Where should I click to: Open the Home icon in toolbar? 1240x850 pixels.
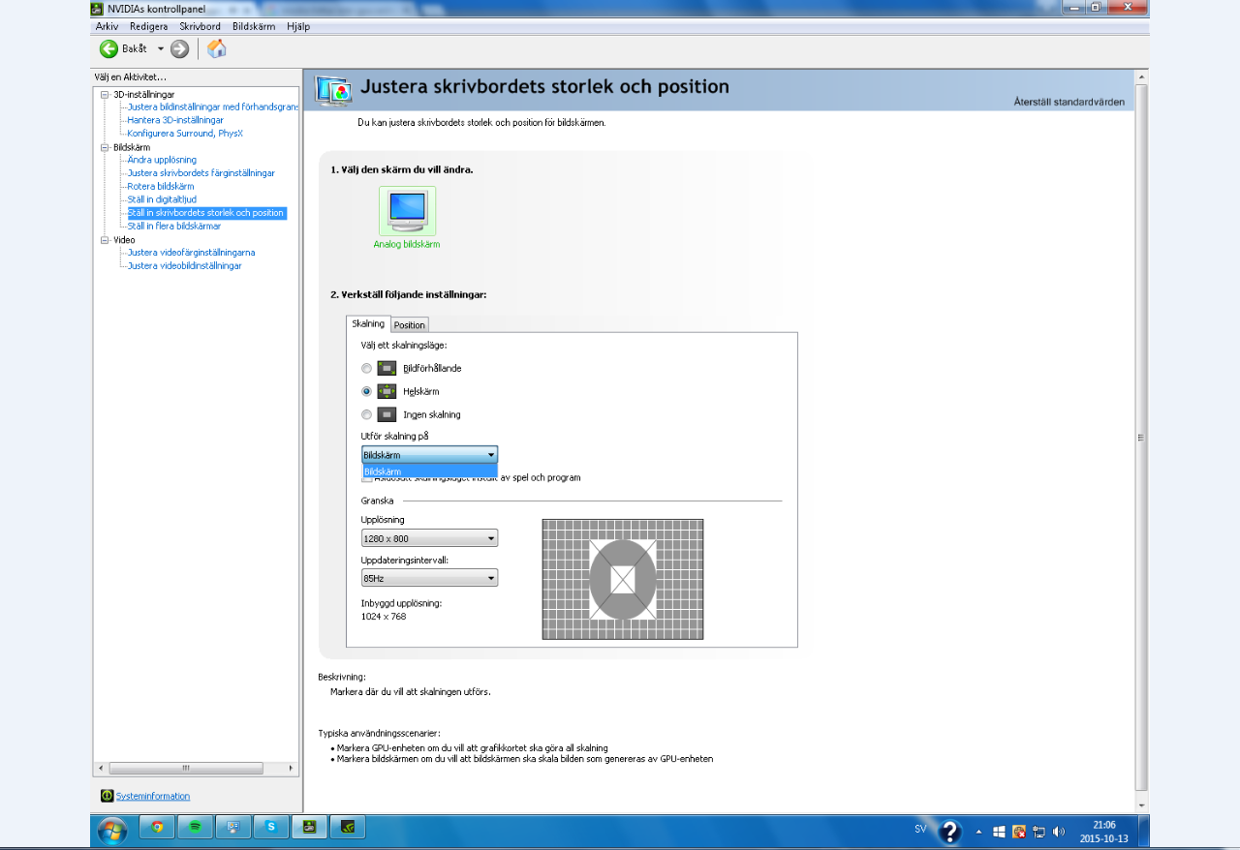(x=217, y=48)
